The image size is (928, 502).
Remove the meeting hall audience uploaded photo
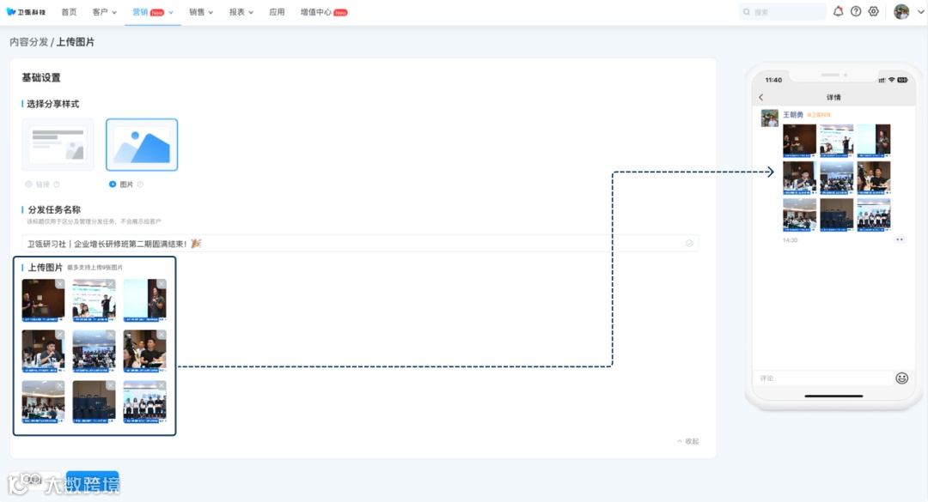pyautogui.click(x=60, y=385)
